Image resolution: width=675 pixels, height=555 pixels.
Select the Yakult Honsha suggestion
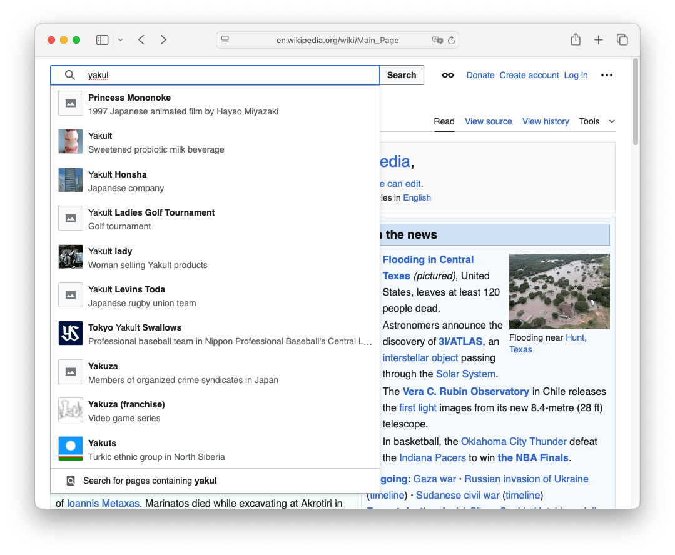(x=215, y=181)
